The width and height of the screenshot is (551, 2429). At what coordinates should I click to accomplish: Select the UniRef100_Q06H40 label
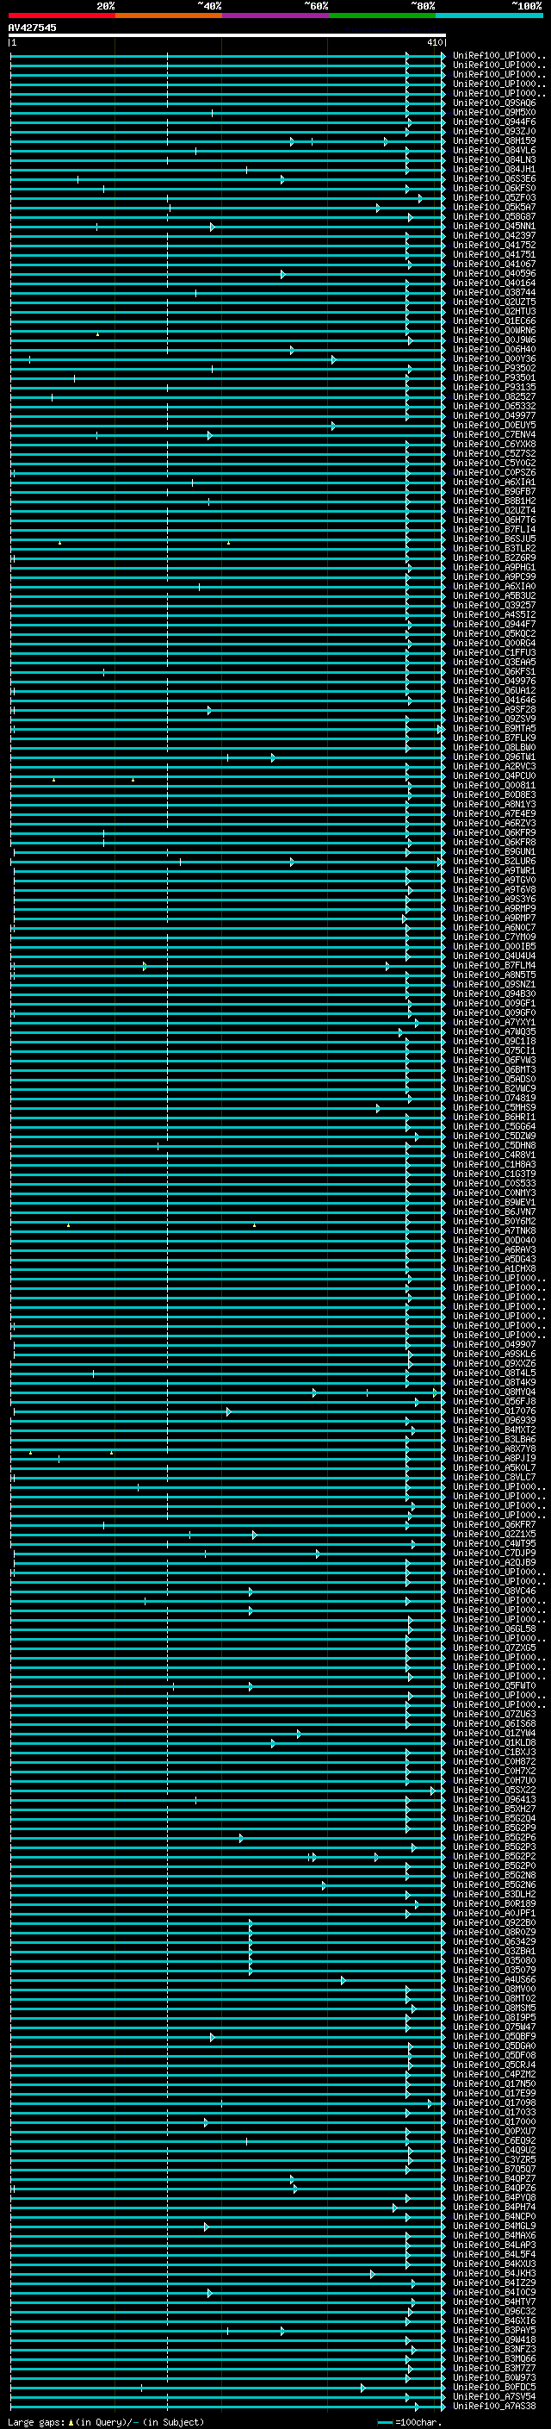(494, 349)
